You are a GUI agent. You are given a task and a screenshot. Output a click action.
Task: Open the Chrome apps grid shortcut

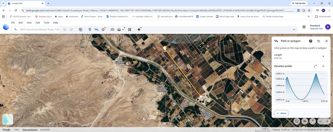[x=3, y=17]
